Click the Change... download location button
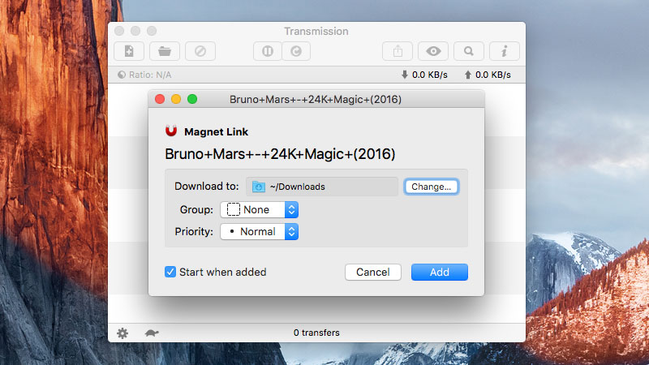The height and width of the screenshot is (365, 649). click(432, 187)
